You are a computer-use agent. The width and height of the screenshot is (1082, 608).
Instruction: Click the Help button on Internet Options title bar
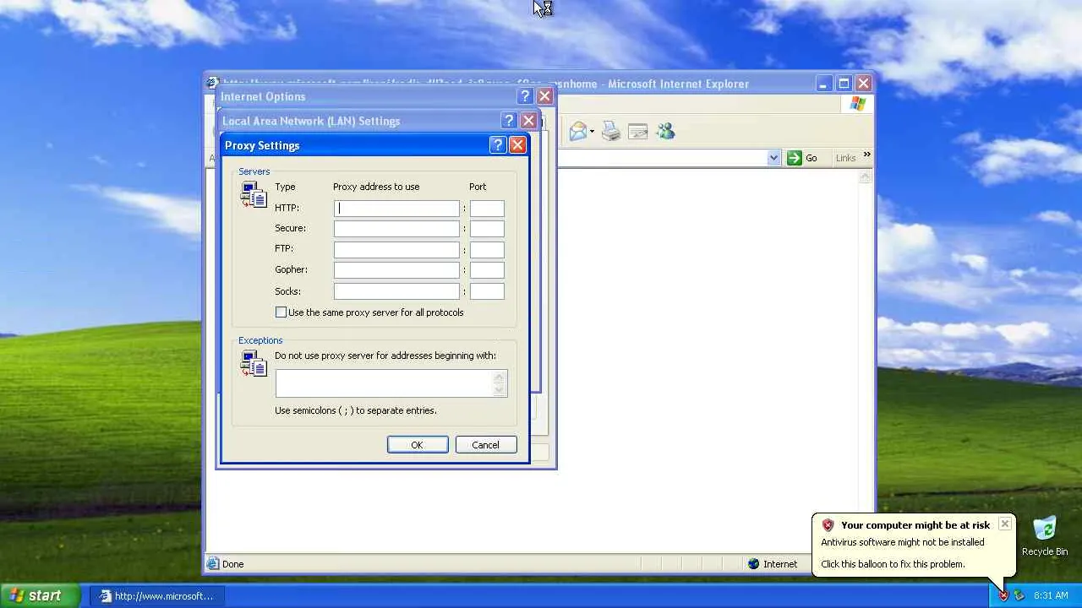525,96
